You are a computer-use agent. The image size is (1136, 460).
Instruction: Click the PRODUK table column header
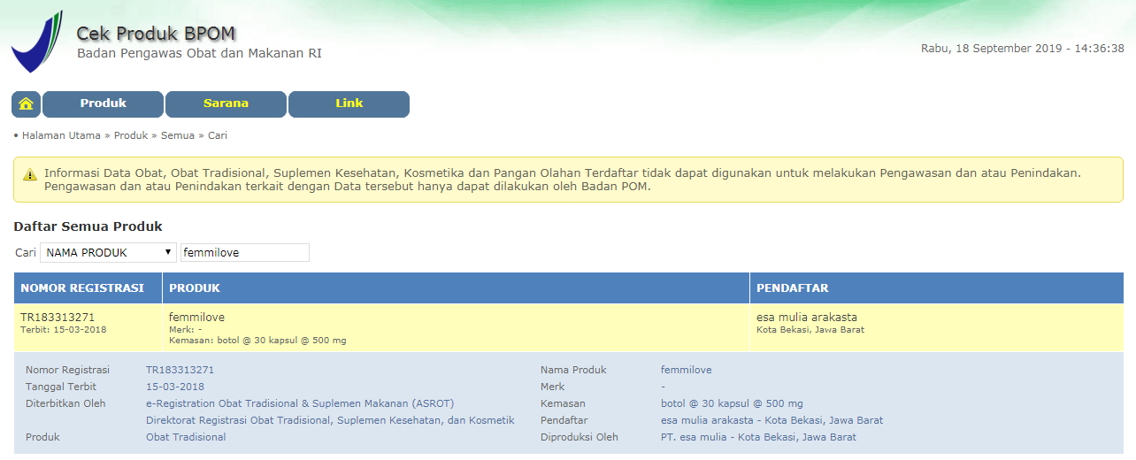point(195,288)
